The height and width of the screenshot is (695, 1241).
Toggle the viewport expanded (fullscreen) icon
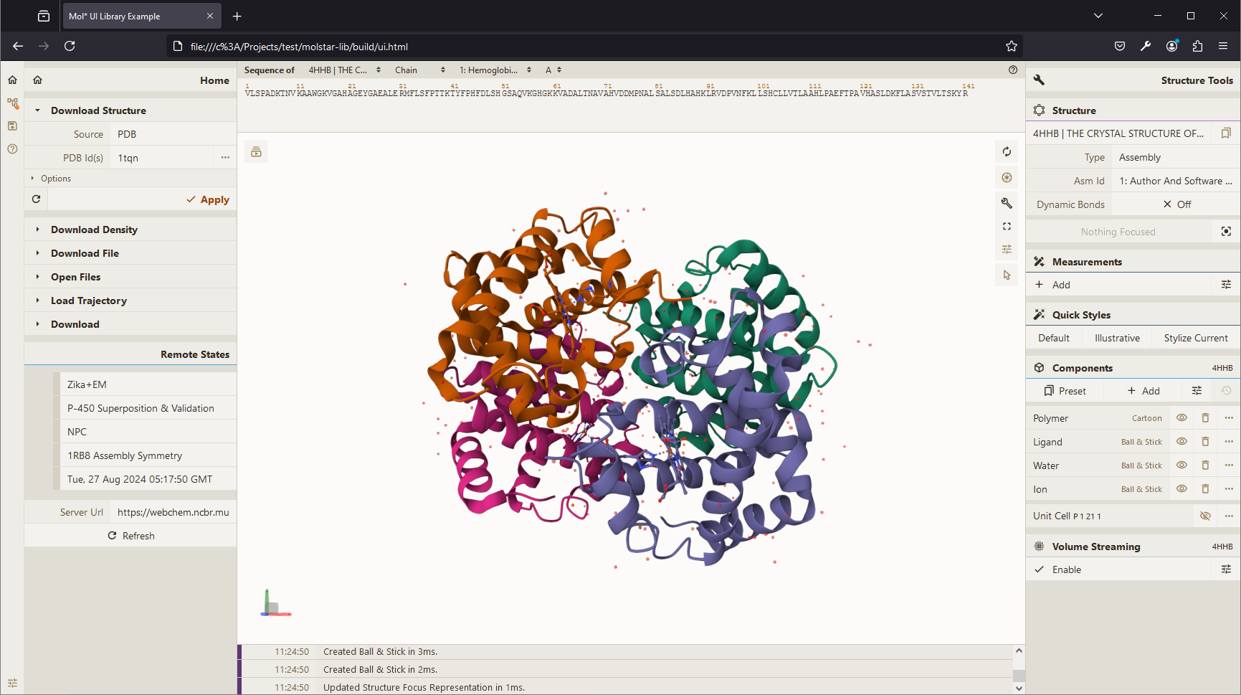1007,226
